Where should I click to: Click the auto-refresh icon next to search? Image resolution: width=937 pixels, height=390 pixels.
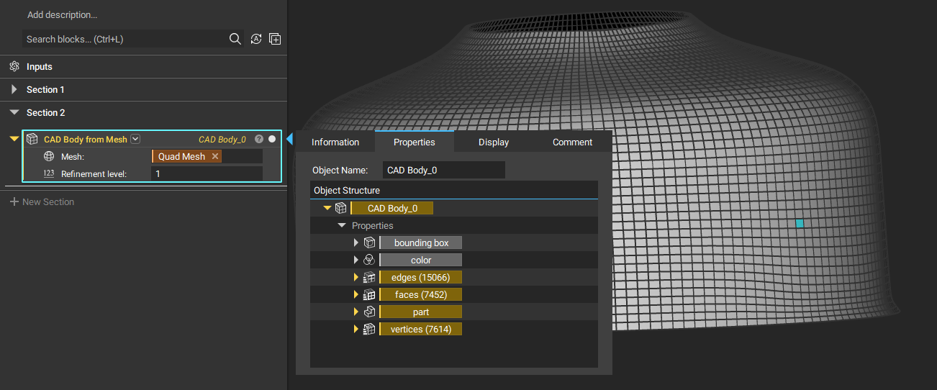click(x=255, y=39)
